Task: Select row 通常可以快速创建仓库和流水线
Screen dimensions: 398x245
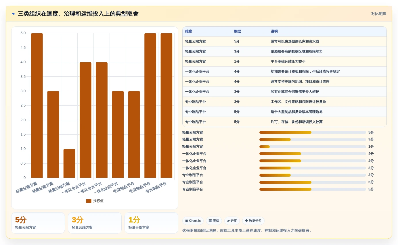Action: pyautogui.click(x=284, y=41)
